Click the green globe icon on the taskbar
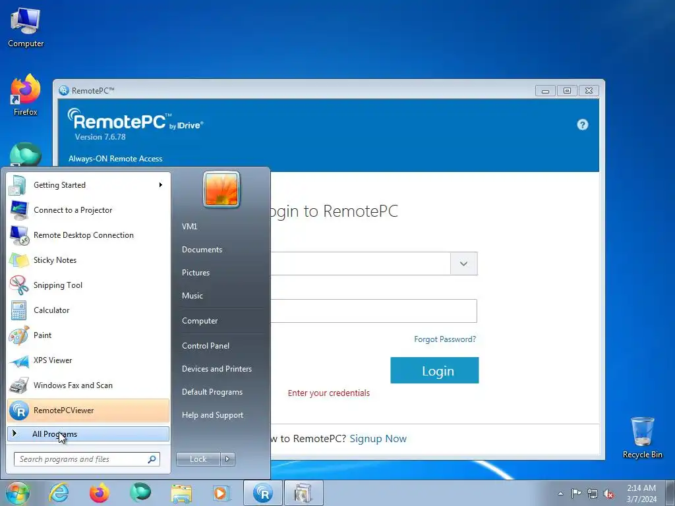Image resolution: width=675 pixels, height=506 pixels. click(140, 493)
